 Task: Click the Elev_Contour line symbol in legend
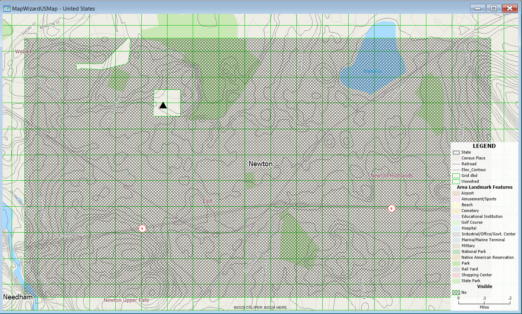click(456, 170)
